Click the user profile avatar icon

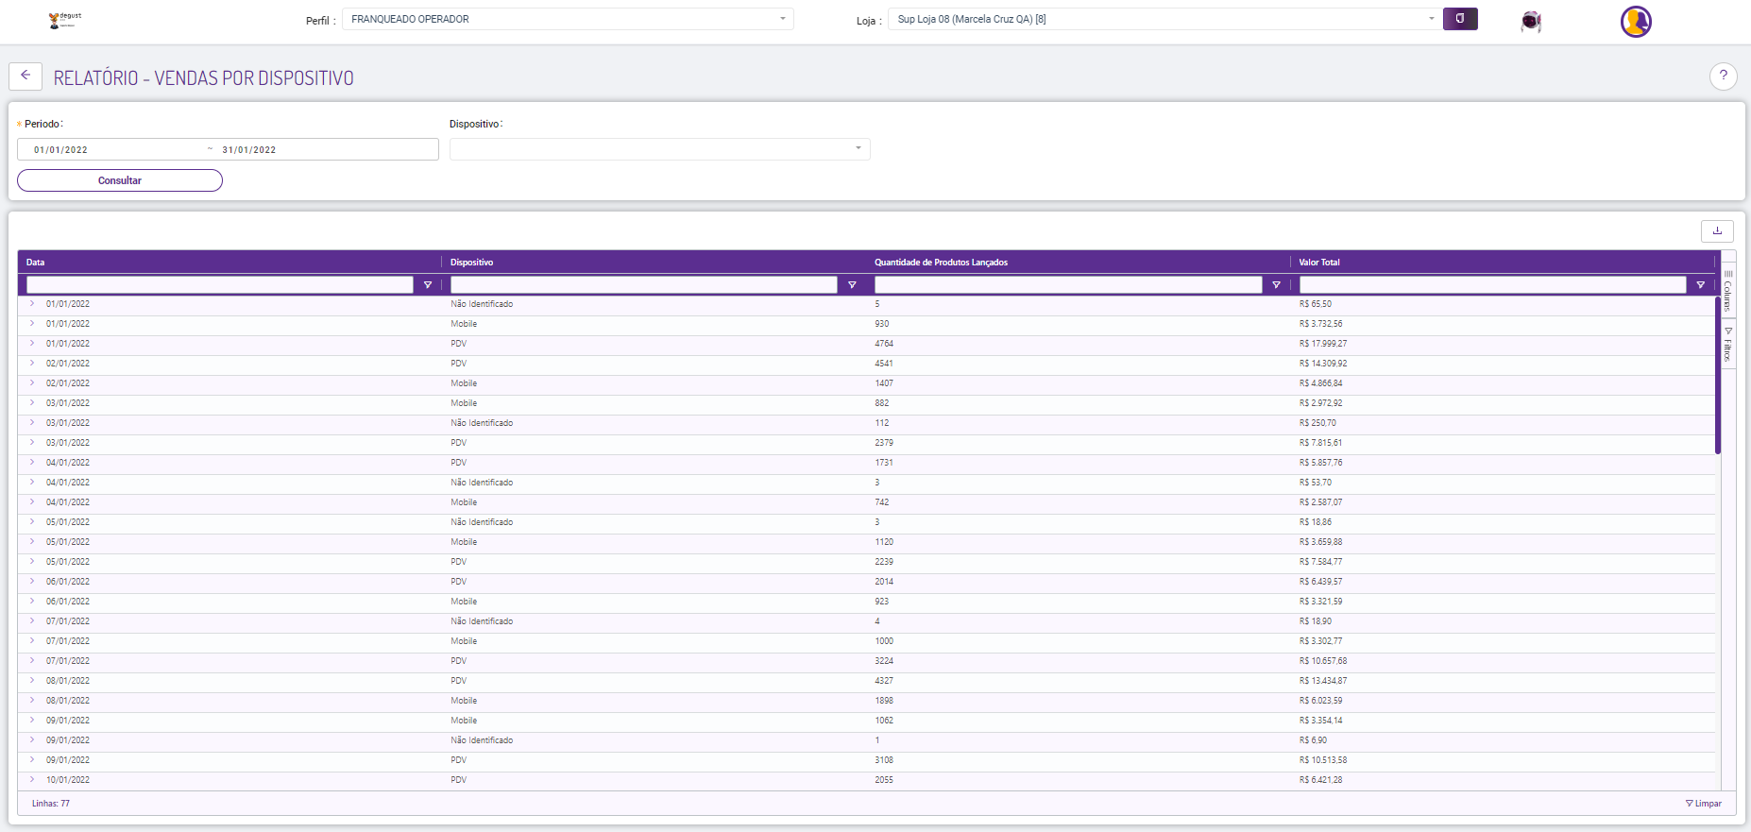point(1636,21)
